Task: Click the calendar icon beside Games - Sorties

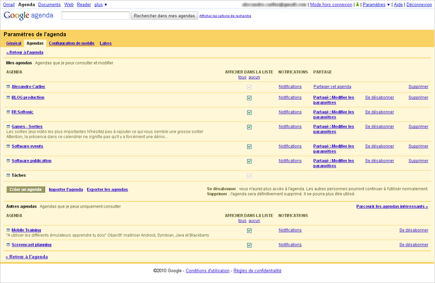Action: tap(8, 126)
